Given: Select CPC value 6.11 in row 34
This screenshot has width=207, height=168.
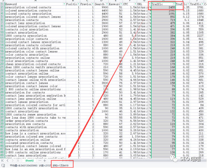Looking at the screenshot, I should point(130,108).
